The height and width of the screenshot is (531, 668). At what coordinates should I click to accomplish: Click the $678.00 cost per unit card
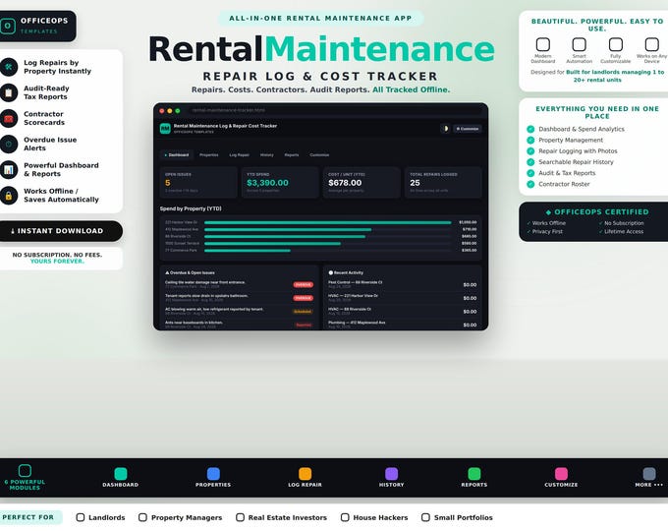[x=362, y=183]
